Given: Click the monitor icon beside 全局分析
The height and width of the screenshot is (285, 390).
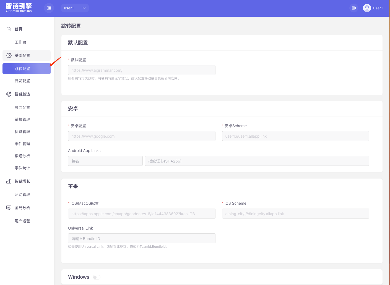Looking at the screenshot, I should (9, 208).
